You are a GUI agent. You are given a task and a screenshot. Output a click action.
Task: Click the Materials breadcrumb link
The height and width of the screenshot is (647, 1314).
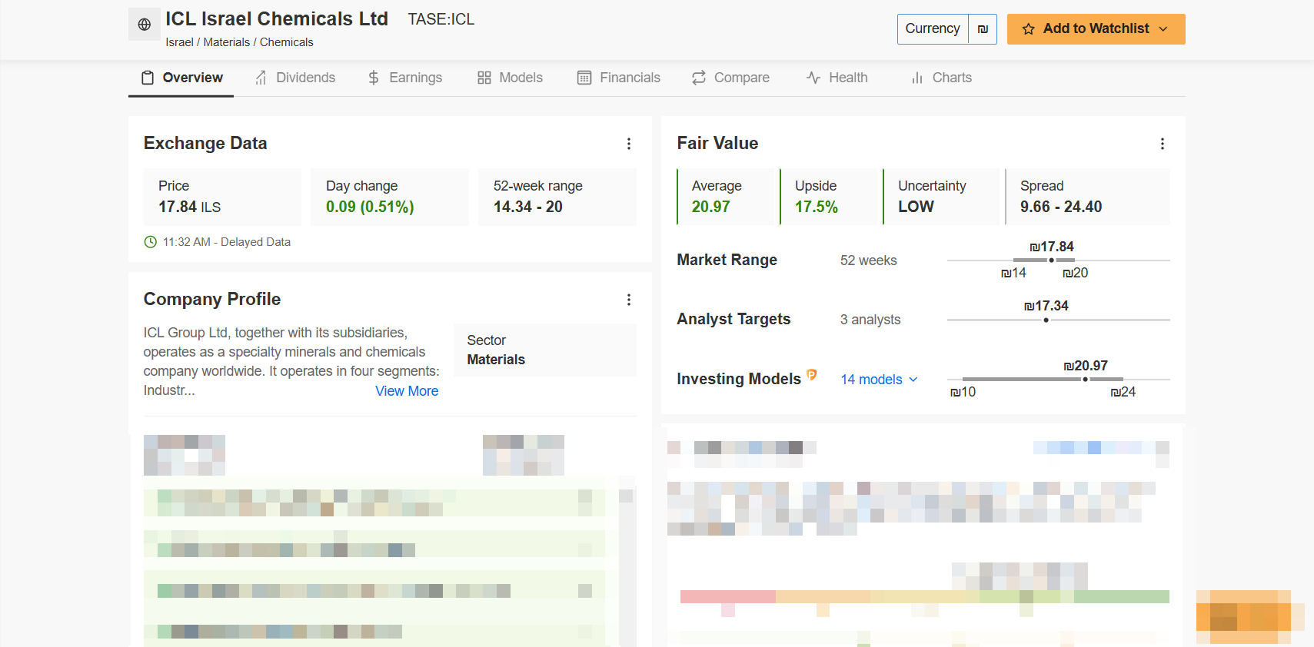(227, 42)
